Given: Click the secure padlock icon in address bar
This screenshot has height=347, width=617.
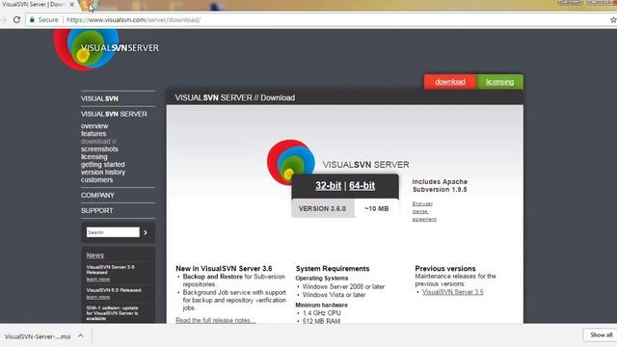Looking at the screenshot, I should click(32, 19).
